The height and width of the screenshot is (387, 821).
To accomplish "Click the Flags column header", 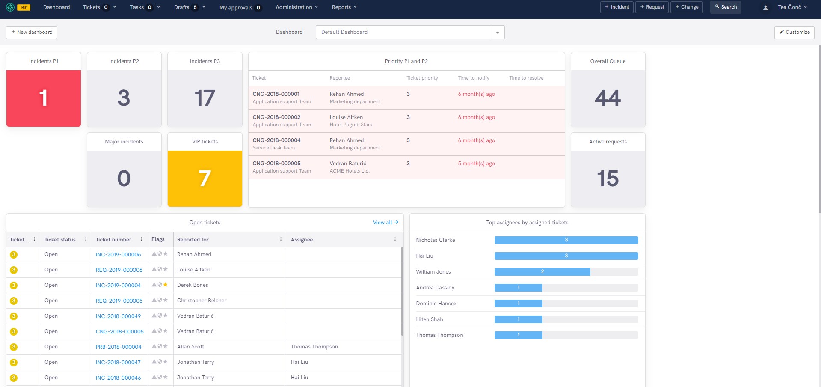I will (158, 239).
